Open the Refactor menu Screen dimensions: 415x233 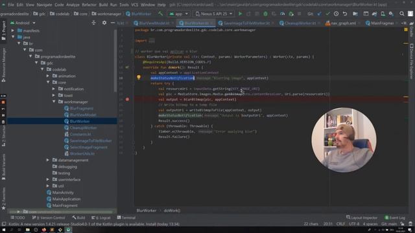[x=89, y=5]
